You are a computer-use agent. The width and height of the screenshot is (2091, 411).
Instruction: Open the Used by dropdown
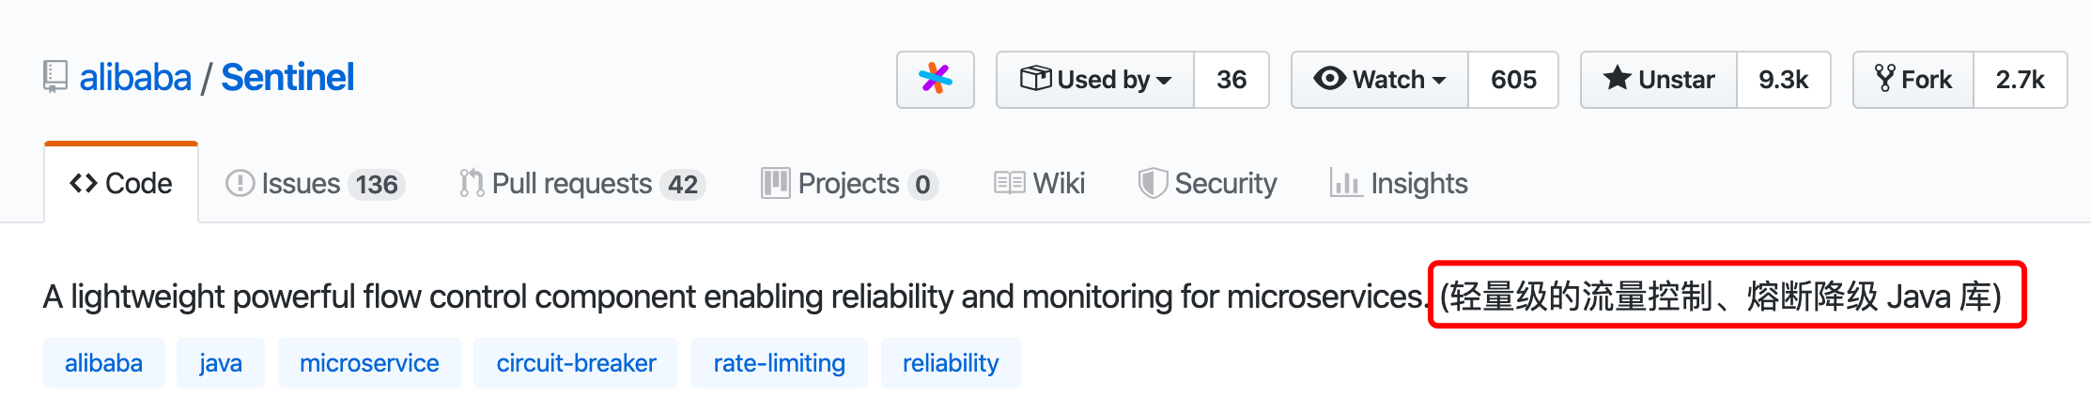point(1095,80)
